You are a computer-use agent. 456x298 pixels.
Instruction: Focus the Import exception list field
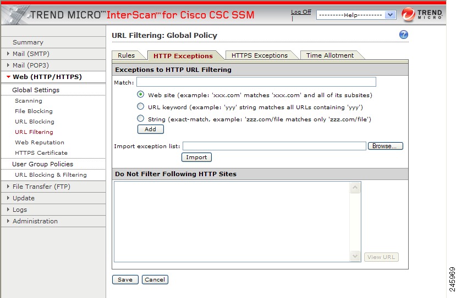pyautogui.click(x=274, y=146)
